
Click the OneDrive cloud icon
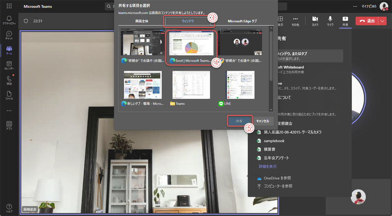coord(259,178)
